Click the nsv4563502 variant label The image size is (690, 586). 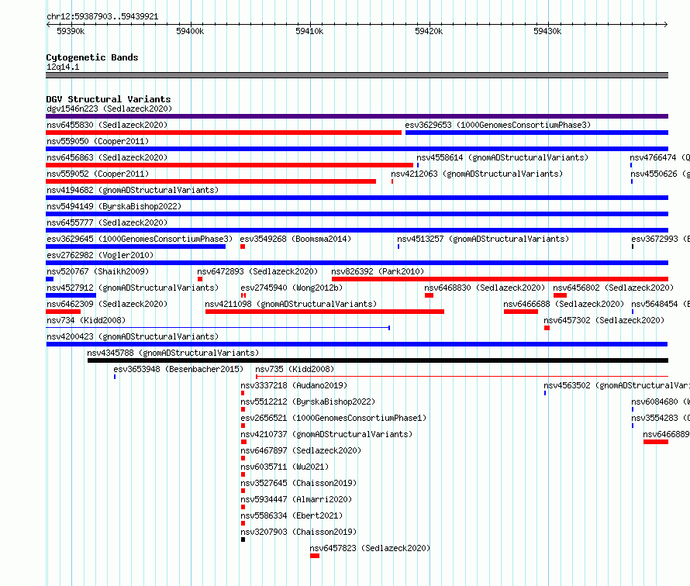pyautogui.click(x=616, y=385)
